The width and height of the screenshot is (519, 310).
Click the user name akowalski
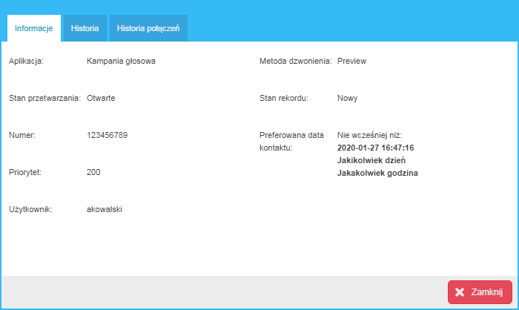click(x=105, y=209)
